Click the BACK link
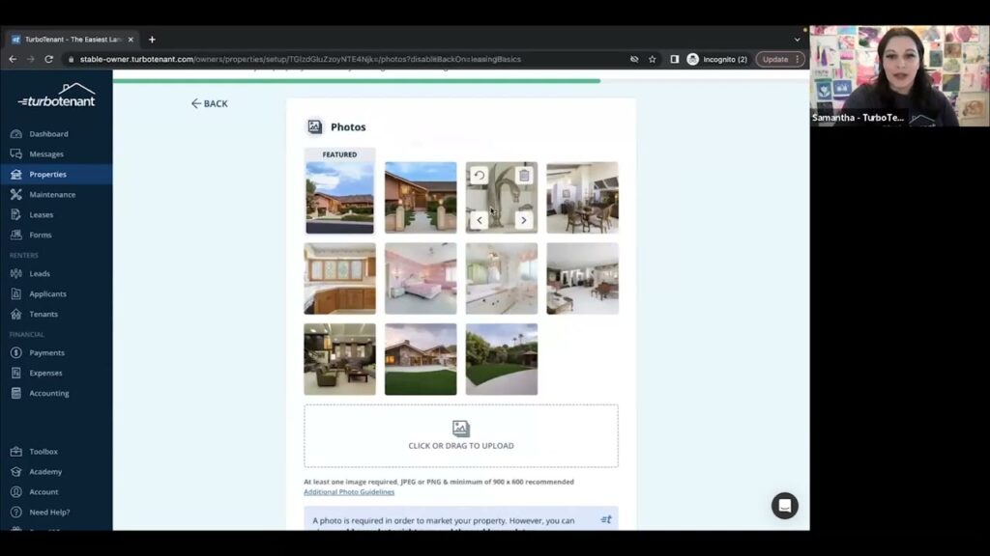990x556 pixels. [x=210, y=103]
